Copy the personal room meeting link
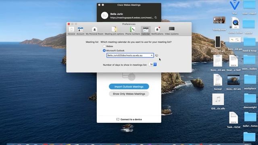Screen dimensions: 258x145 [156, 18]
